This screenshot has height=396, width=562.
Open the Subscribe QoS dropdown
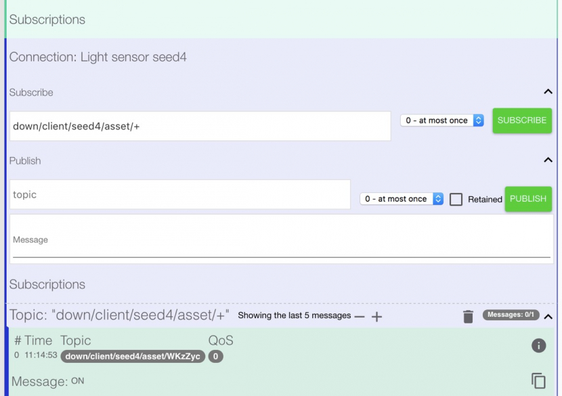click(x=442, y=120)
